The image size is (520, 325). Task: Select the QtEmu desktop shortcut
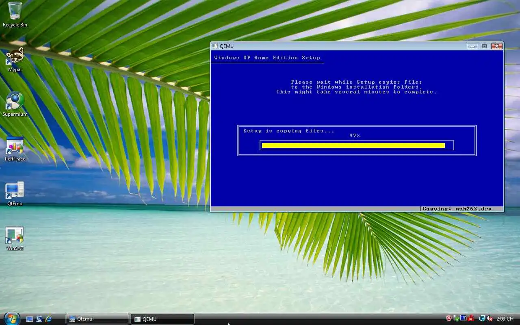pos(15,193)
